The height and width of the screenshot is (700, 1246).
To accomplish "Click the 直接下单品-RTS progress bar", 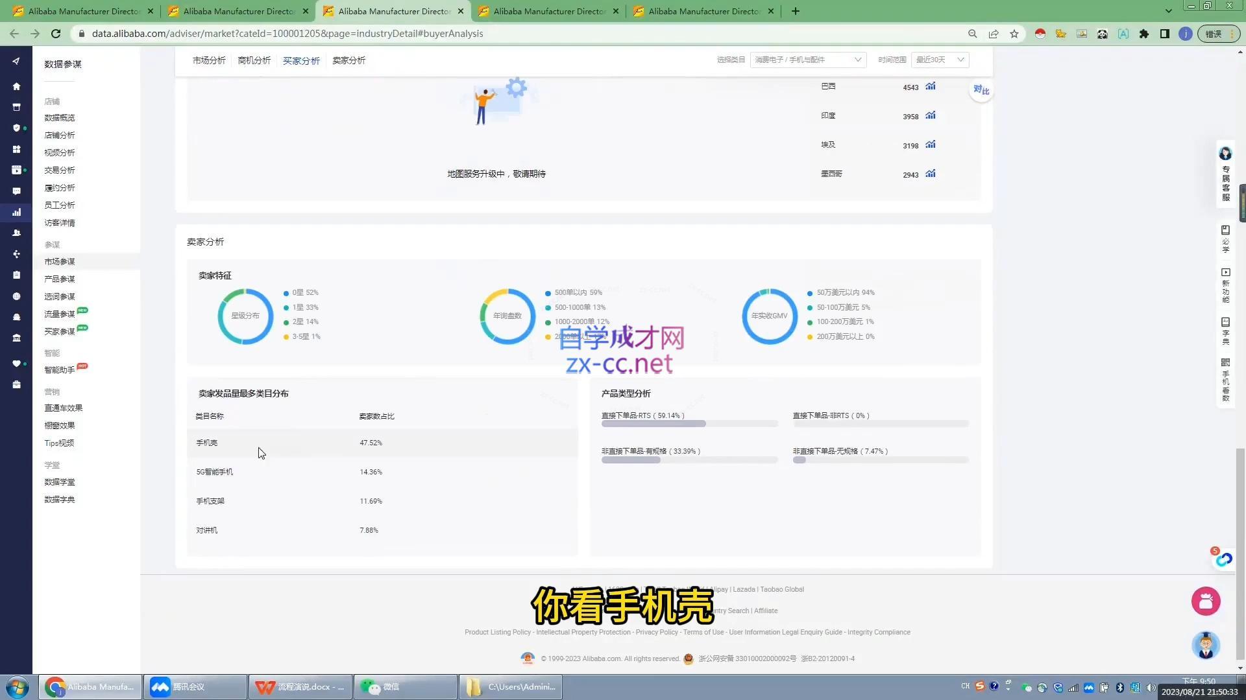I will [689, 423].
